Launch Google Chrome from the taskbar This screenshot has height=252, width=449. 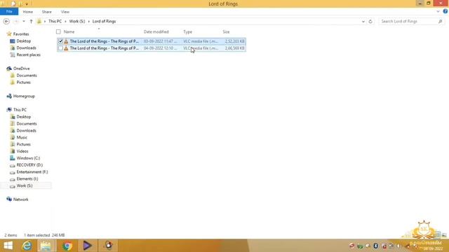pos(67,246)
